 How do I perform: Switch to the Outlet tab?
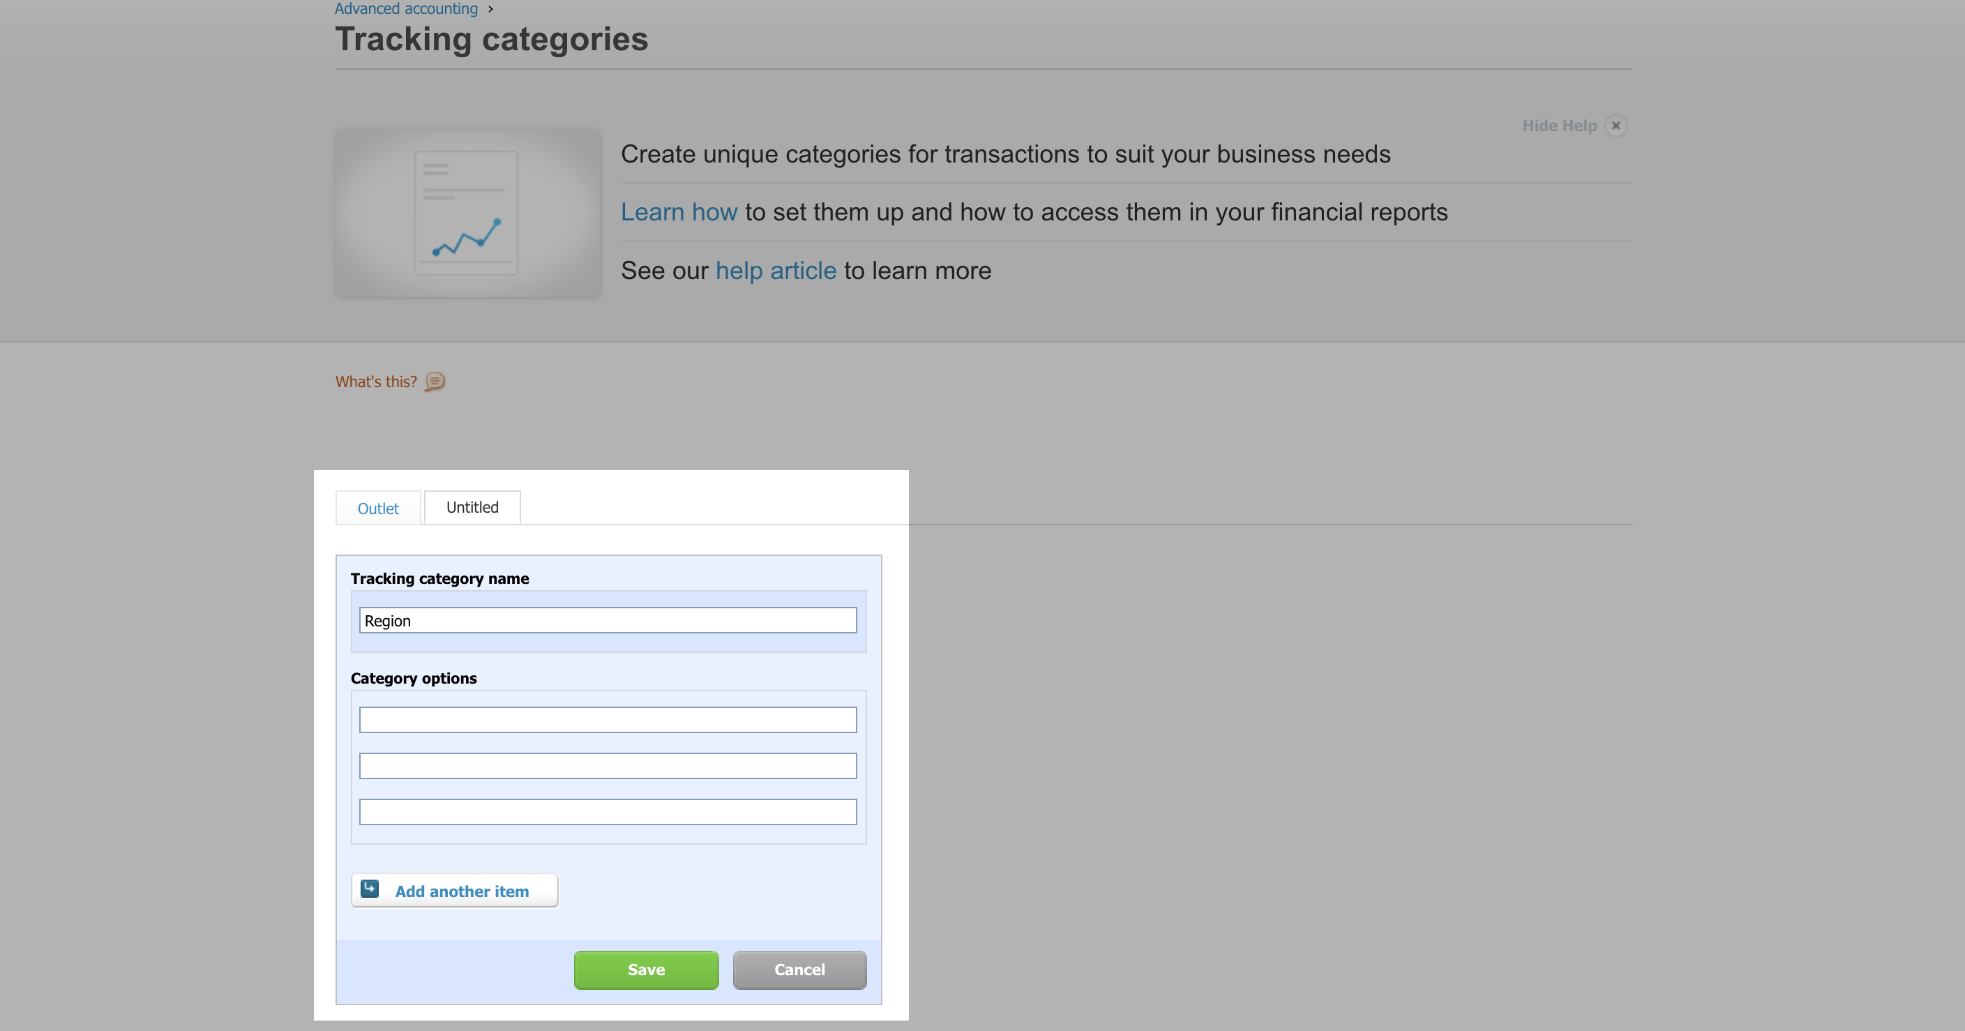point(377,508)
